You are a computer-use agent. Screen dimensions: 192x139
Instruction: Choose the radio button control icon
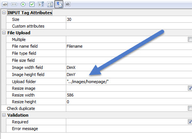(x=23, y=4)
